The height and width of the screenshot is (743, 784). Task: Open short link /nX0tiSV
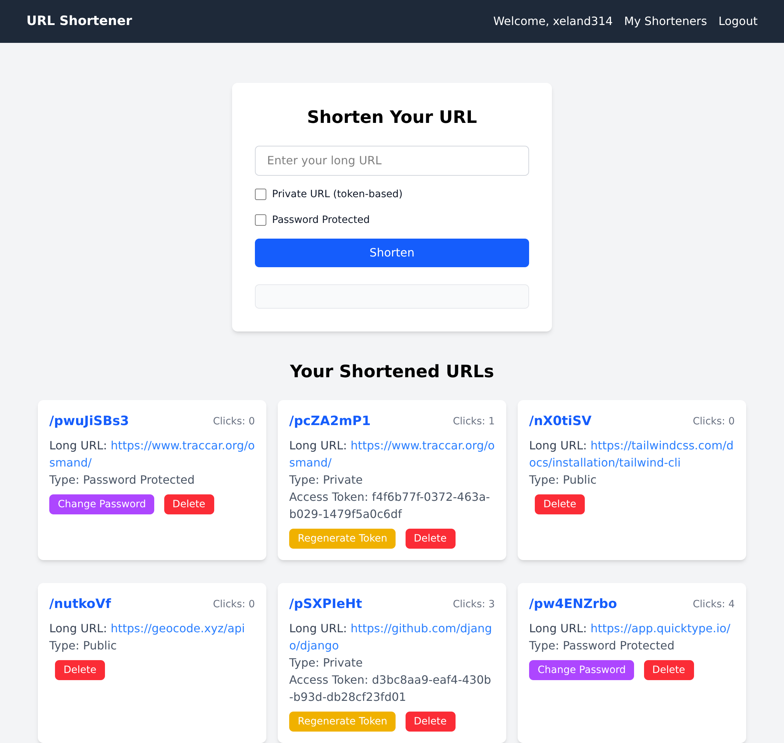point(561,420)
